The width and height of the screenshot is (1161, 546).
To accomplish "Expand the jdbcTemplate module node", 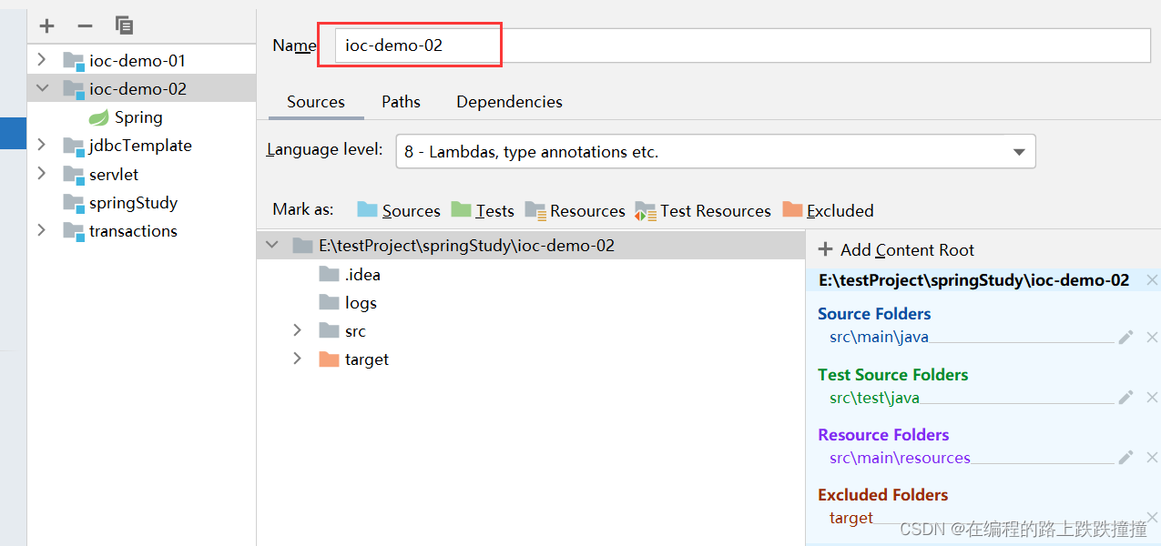I will 41,146.
